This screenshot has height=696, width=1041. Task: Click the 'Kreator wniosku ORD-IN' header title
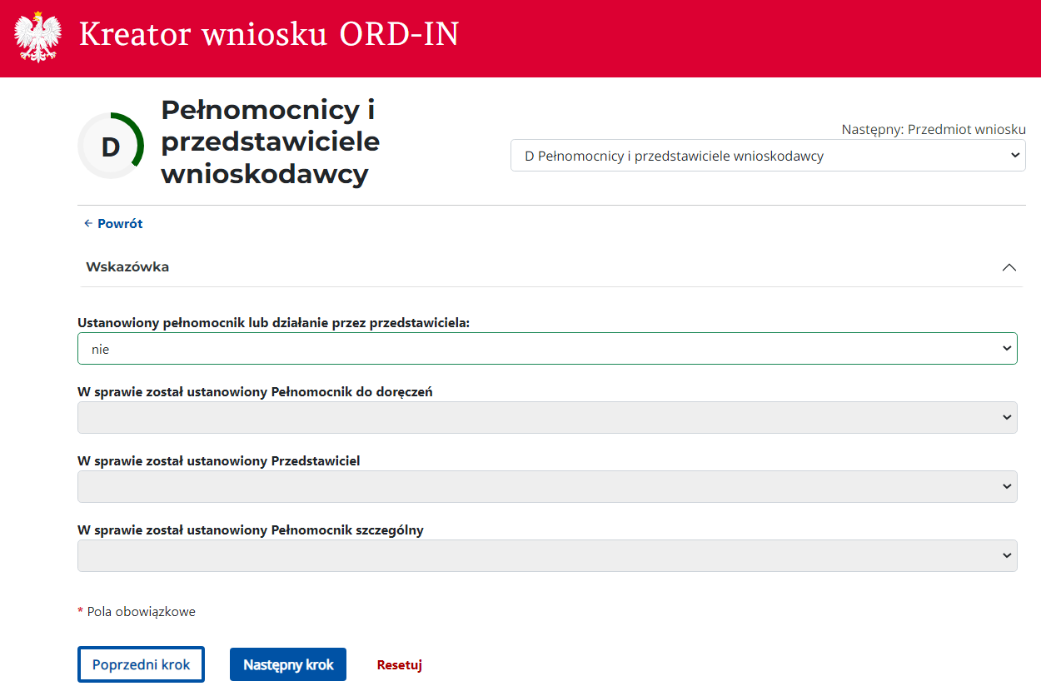click(269, 36)
